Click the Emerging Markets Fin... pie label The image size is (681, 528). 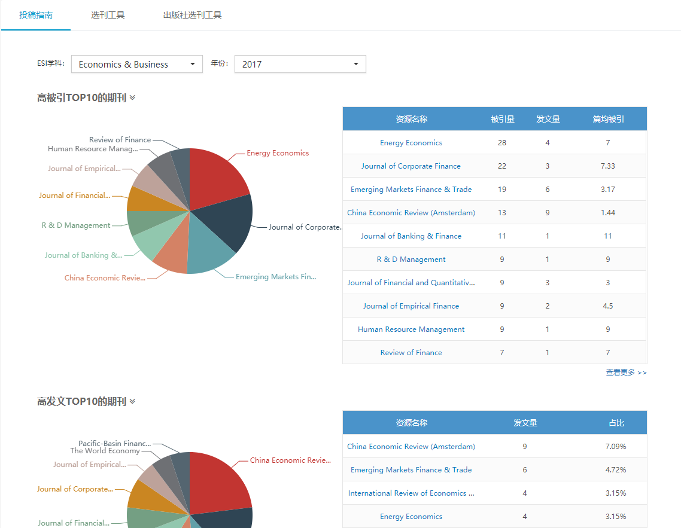click(276, 277)
